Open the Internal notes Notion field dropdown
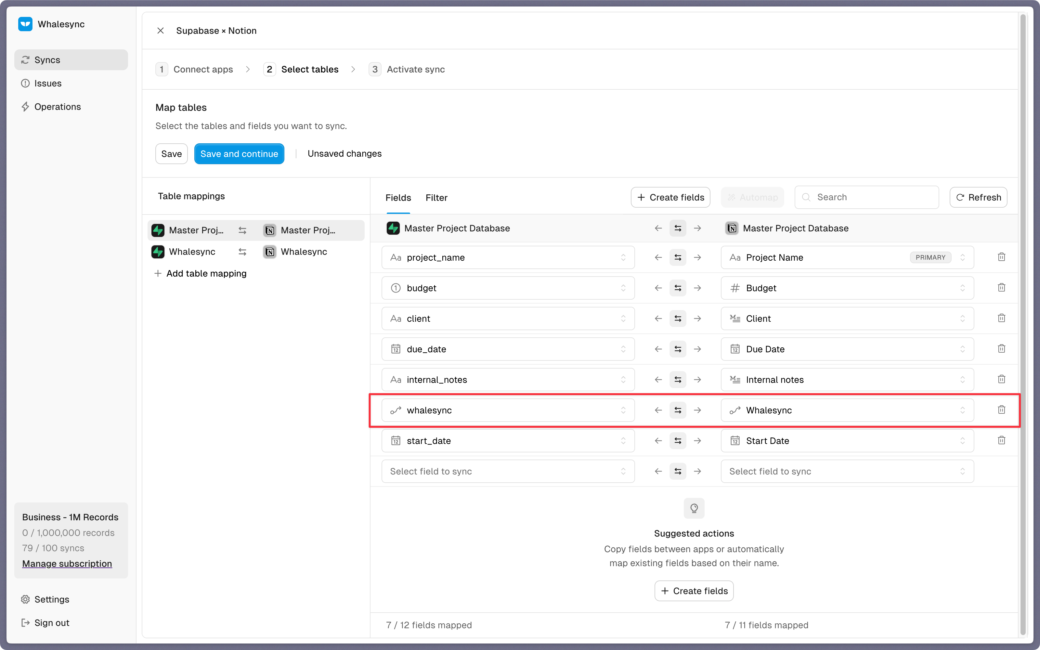This screenshot has width=1040, height=650. pyautogui.click(x=847, y=380)
